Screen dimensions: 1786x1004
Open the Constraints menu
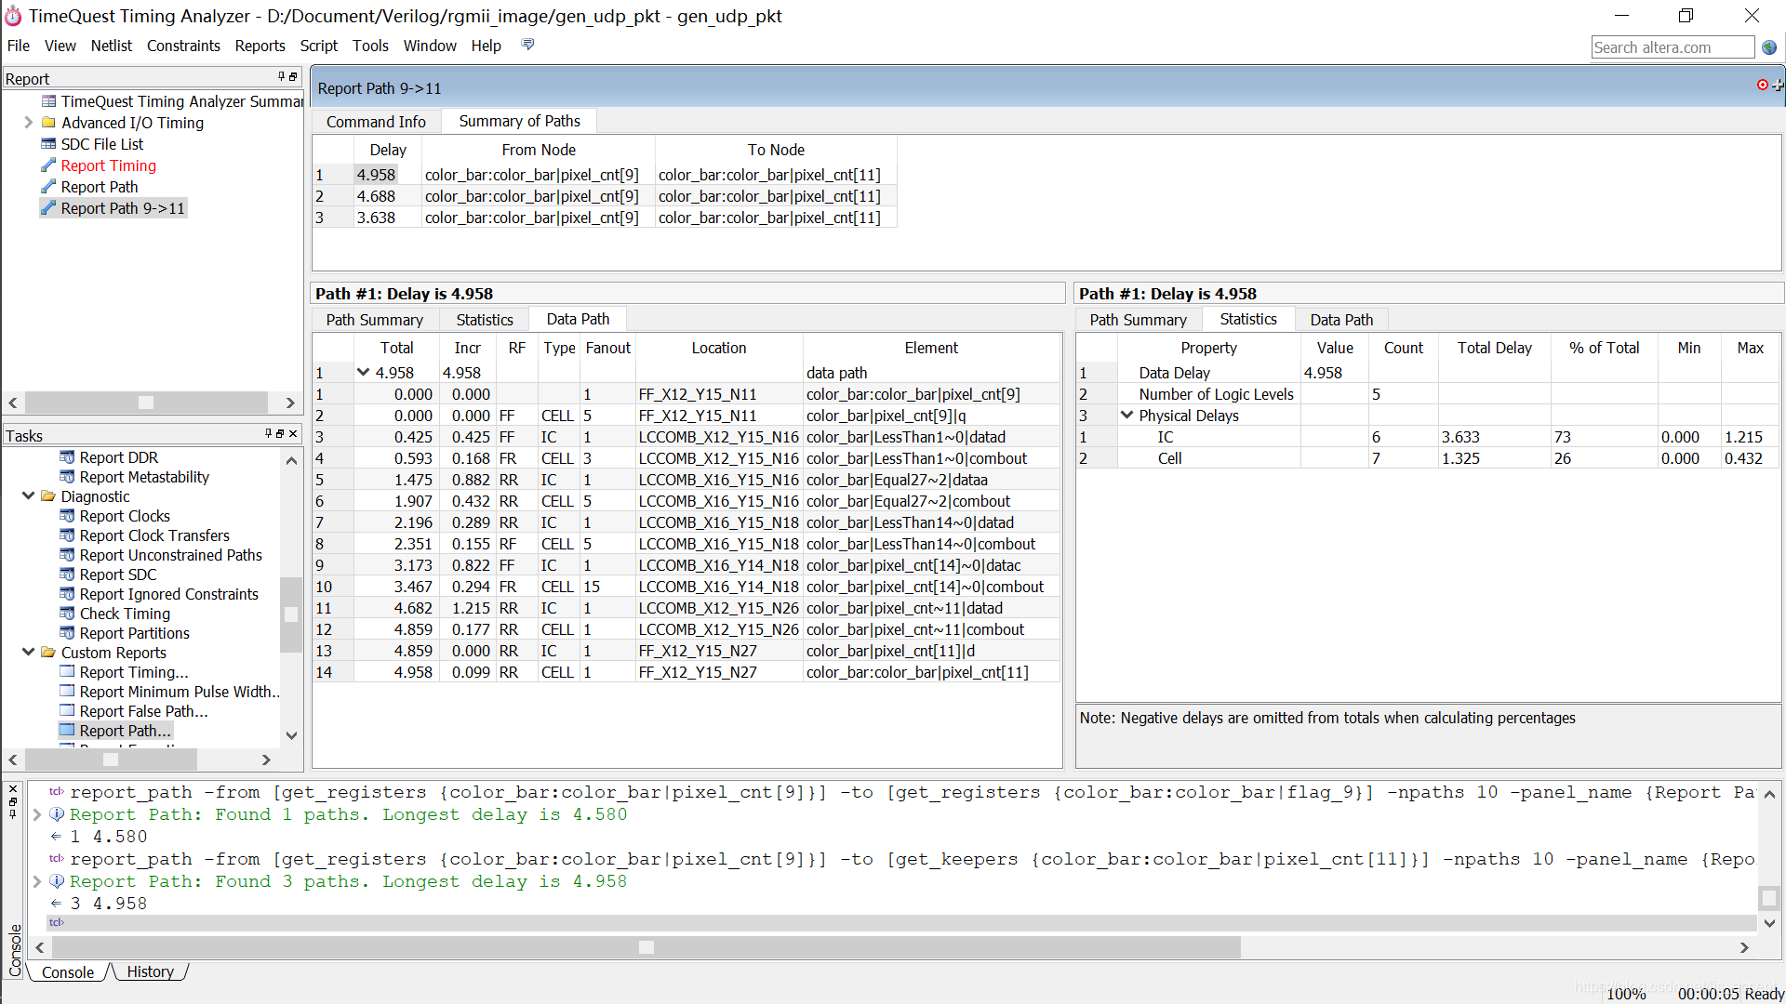[183, 46]
